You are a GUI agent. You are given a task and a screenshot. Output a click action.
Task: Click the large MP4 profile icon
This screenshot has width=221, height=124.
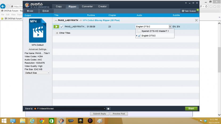coord(38,31)
